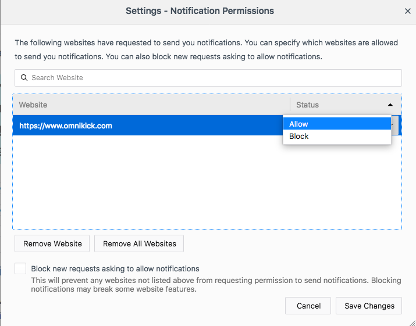Click the divider between Website and Status columns
The width and height of the screenshot is (416, 326).
click(290, 105)
